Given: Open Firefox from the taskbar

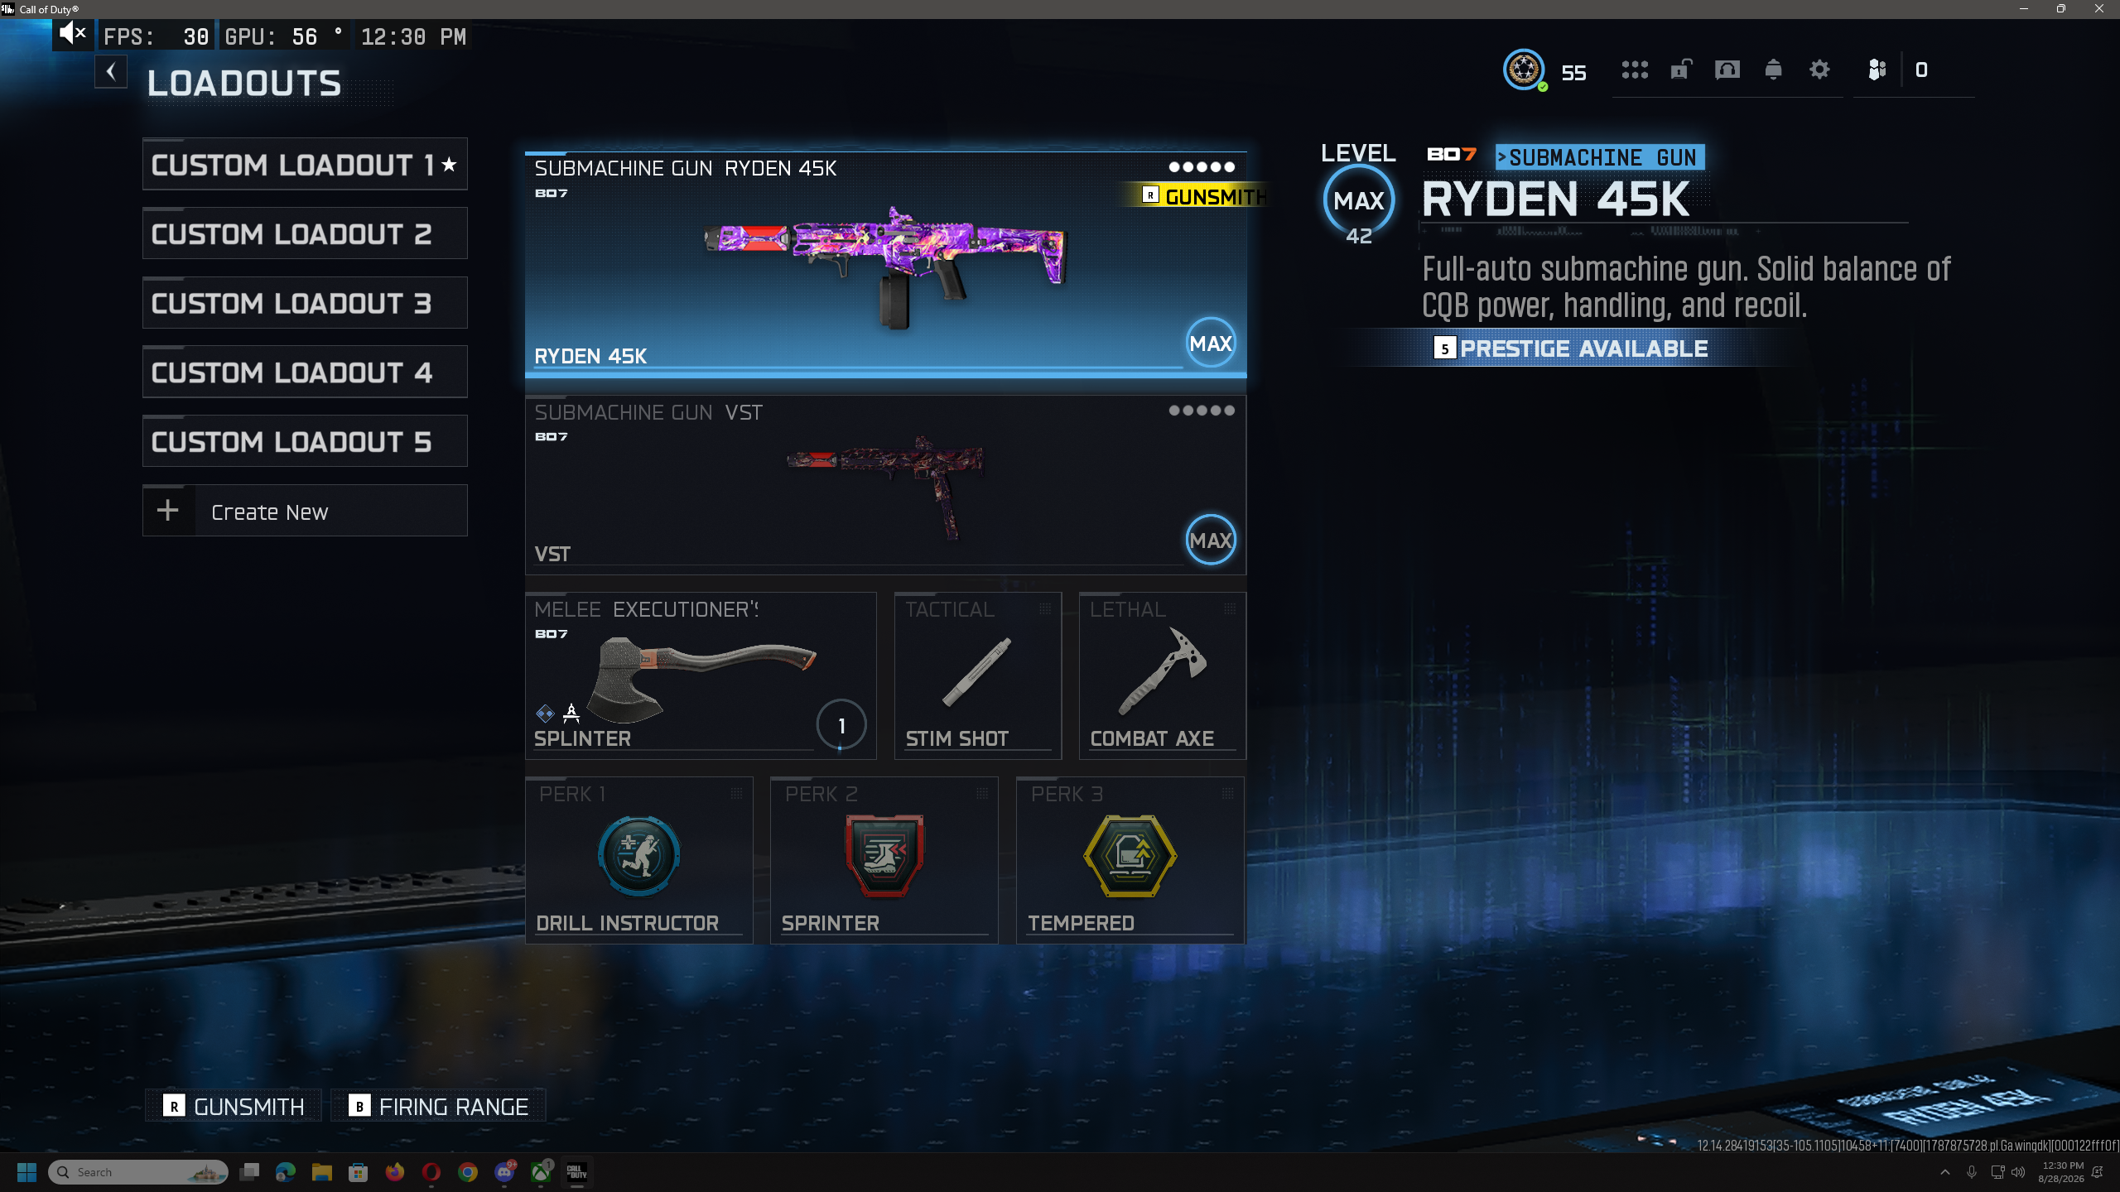Looking at the screenshot, I should 395,1172.
